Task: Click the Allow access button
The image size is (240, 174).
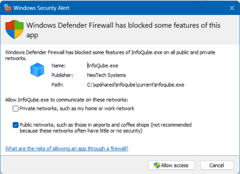Action: (171, 165)
